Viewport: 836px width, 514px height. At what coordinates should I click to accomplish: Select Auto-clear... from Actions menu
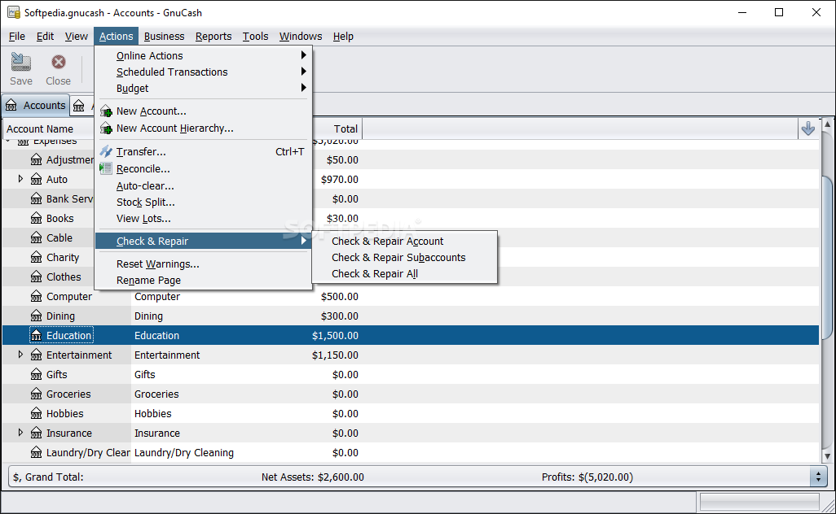203,185
